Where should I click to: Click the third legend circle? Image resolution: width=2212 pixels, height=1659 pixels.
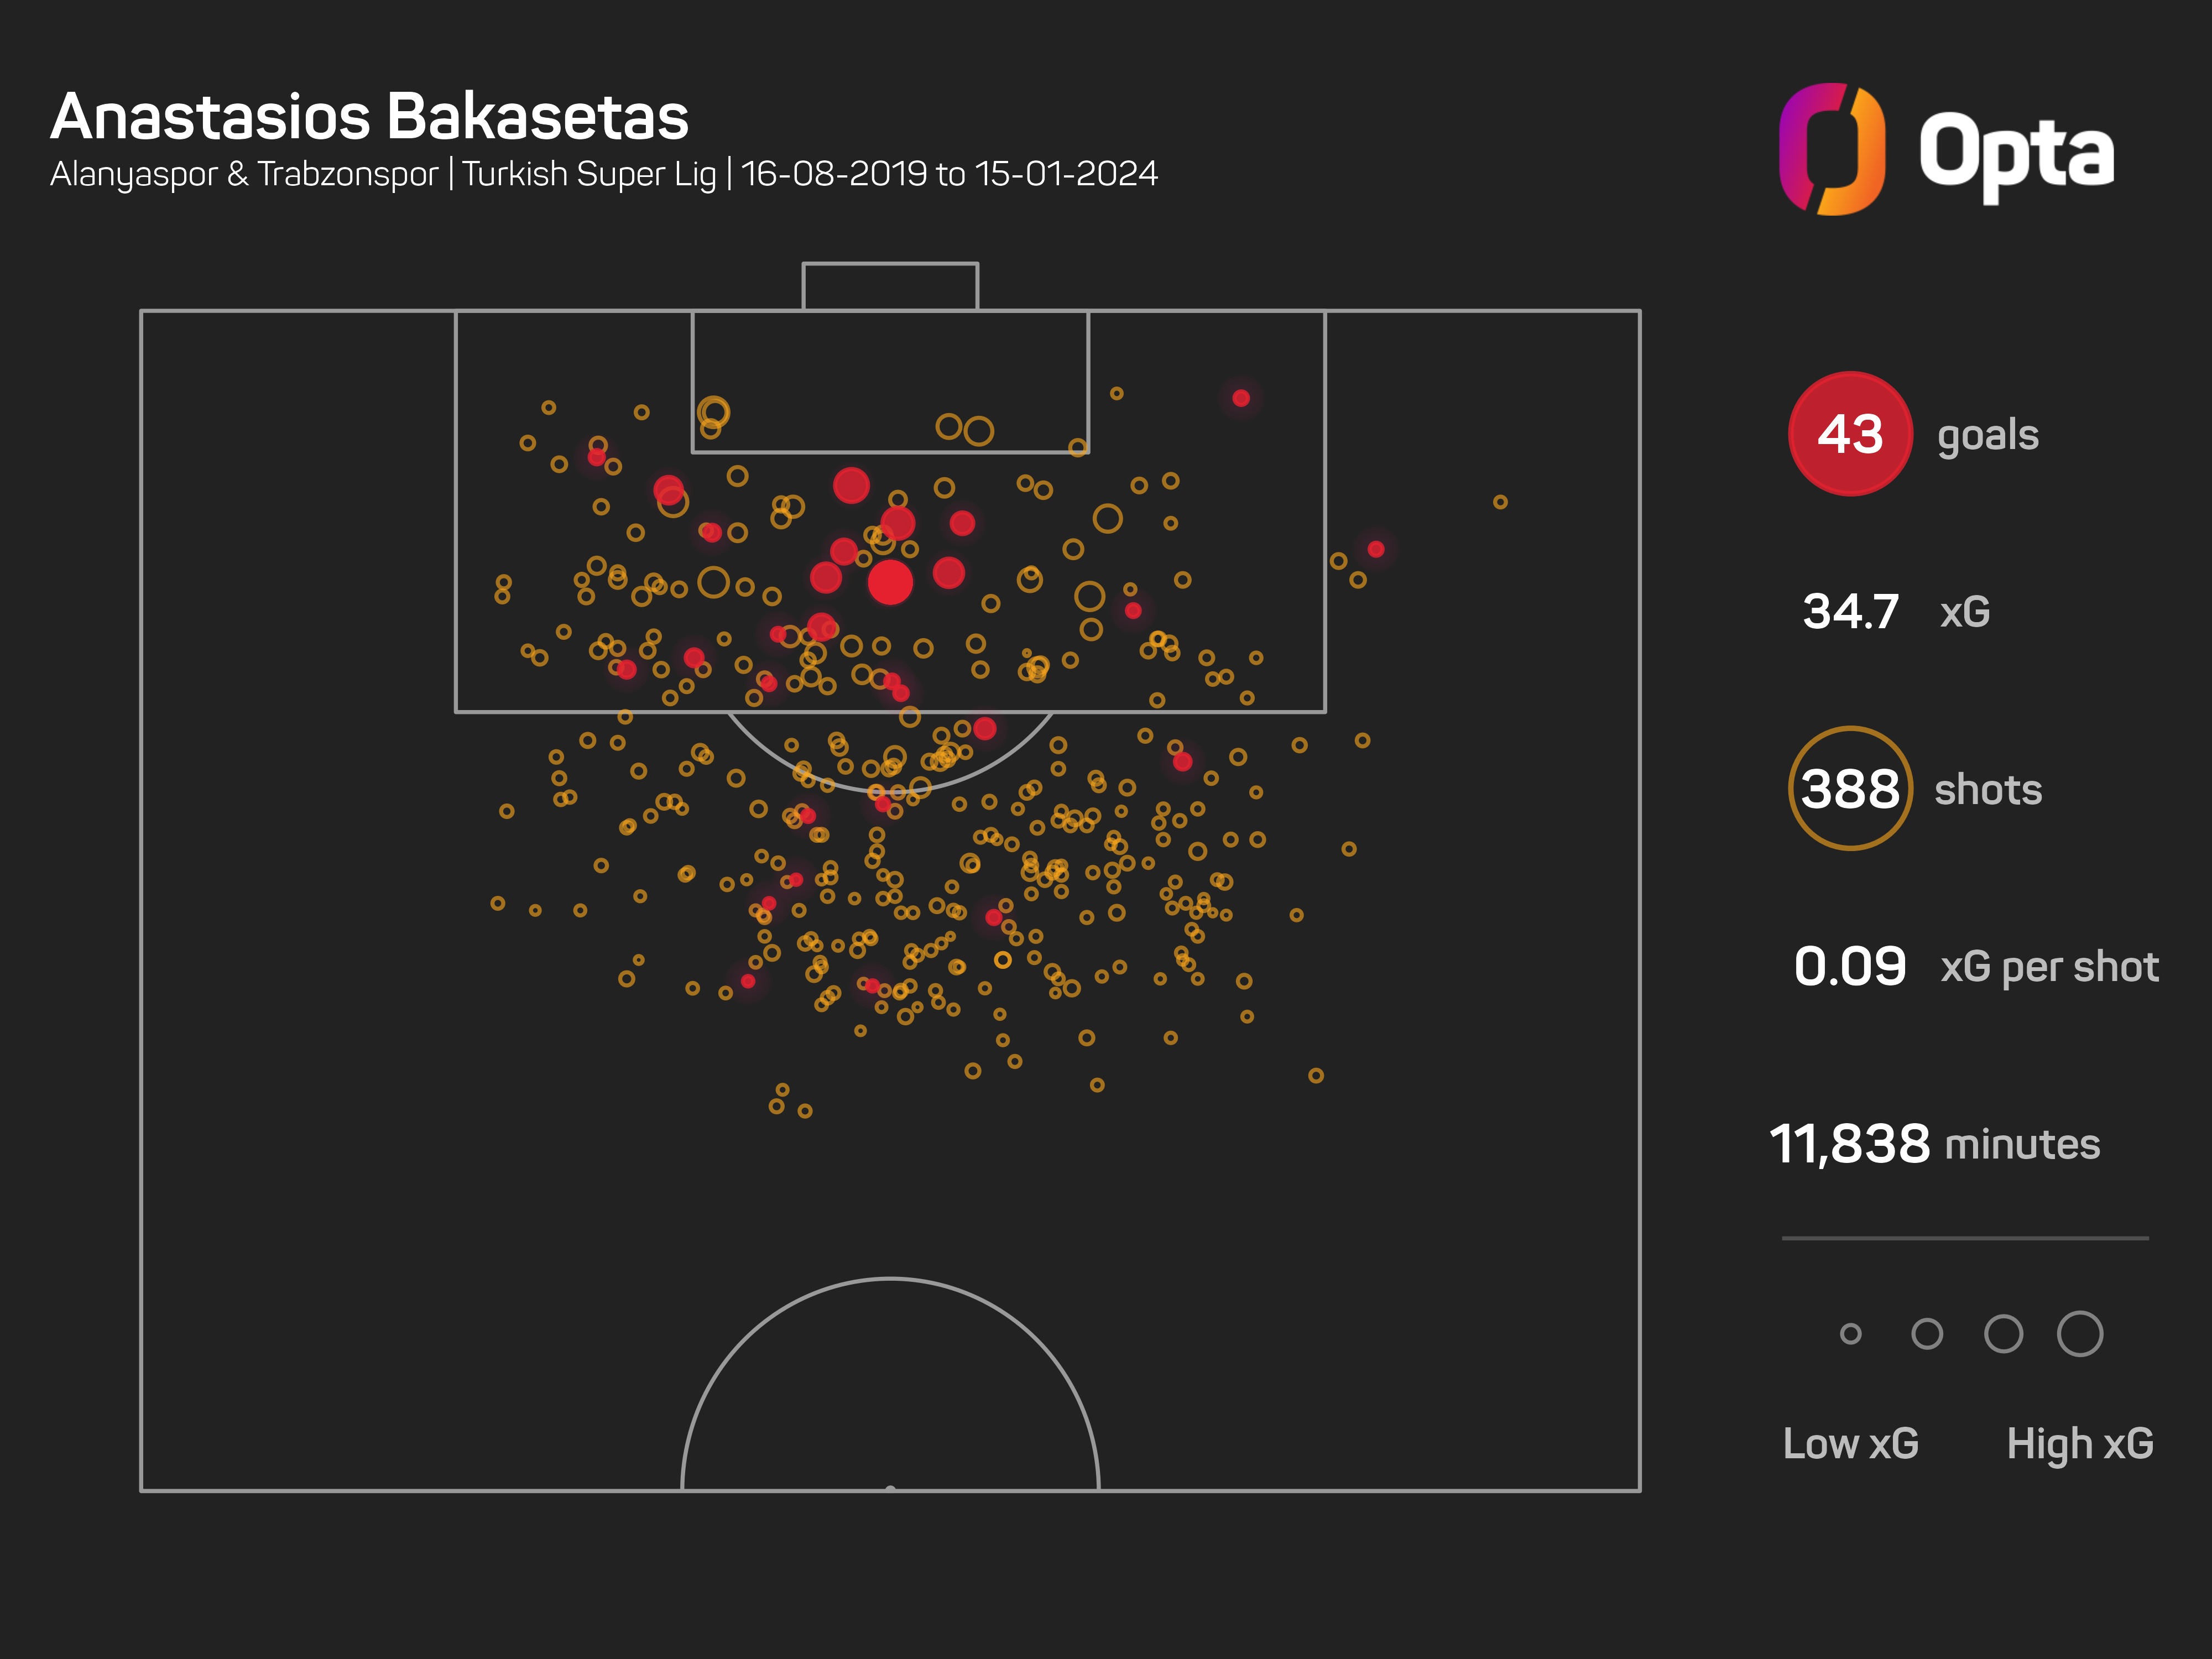coord(2003,1334)
